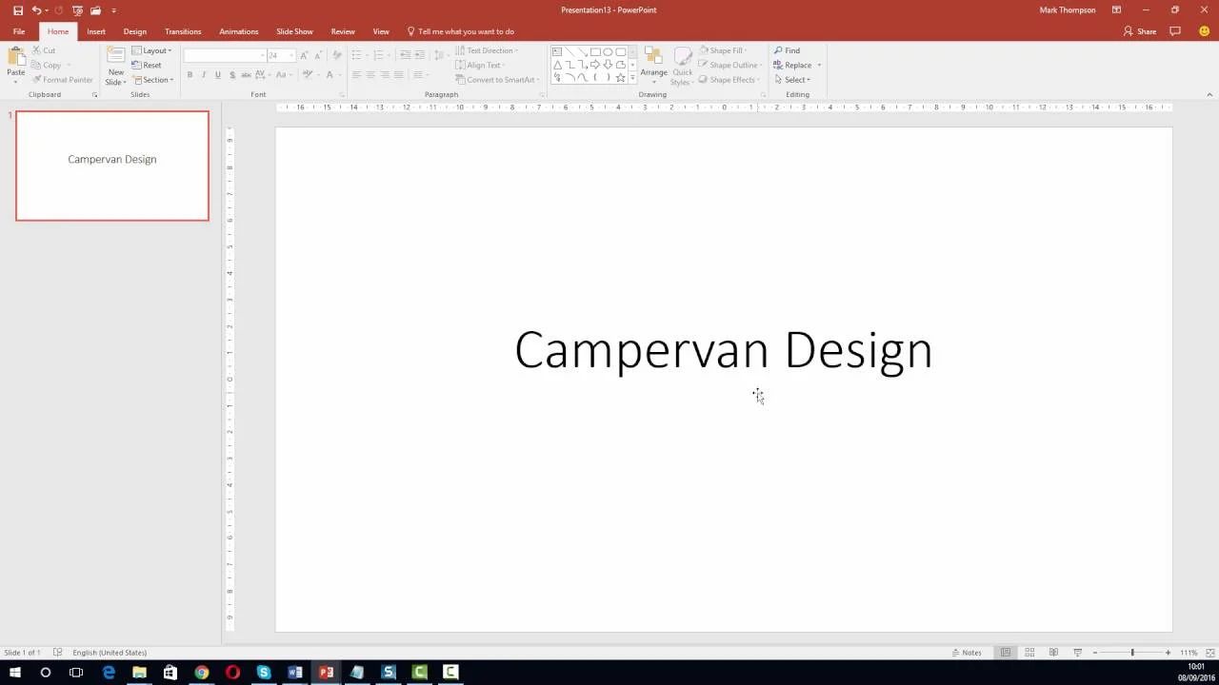Click Tell me what you want to do
The height and width of the screenshot is (685, 1219).
tap(461, 31)
